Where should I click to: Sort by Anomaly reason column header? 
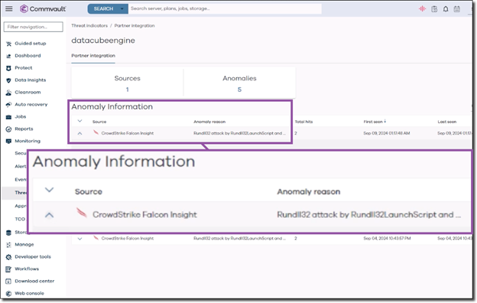coord(209,122)
